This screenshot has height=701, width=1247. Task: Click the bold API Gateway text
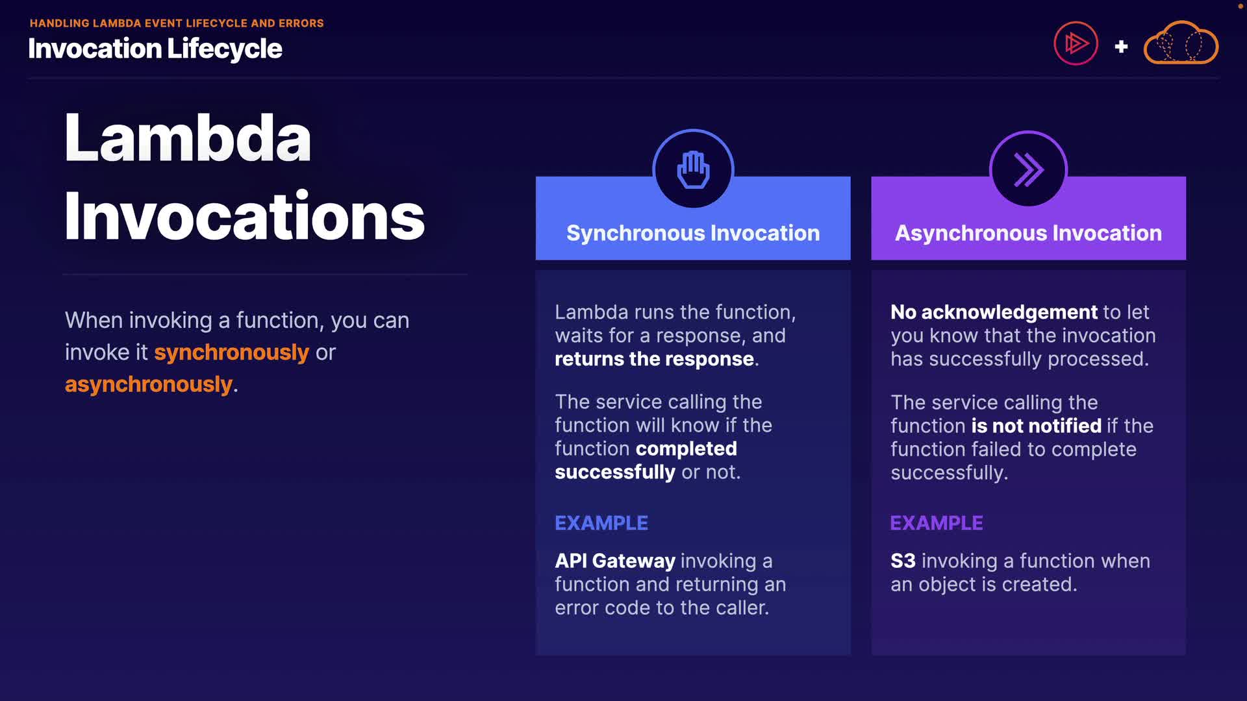pos(615,561)
